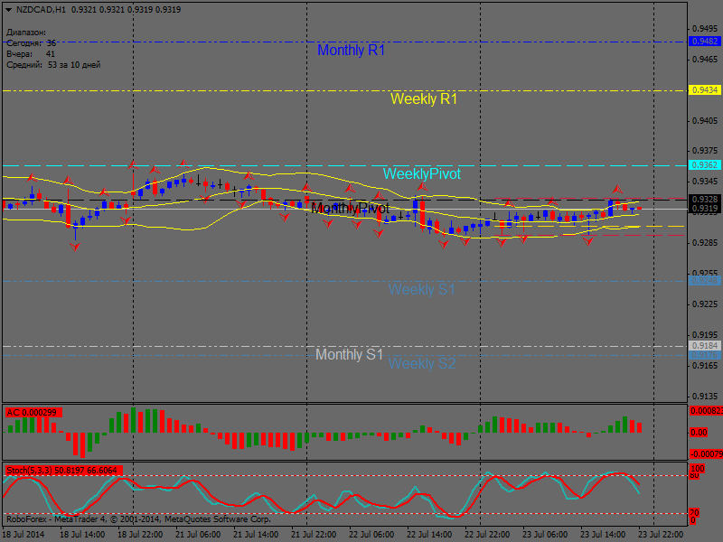
Task: Click the Stochastic 100 level scale tag
Action: coord(696,470)
